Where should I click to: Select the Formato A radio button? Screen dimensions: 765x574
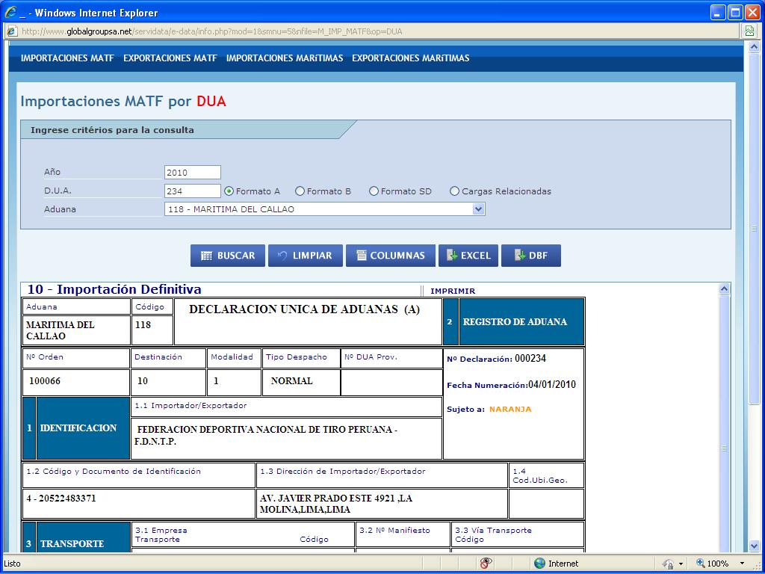tap(229, 191)
